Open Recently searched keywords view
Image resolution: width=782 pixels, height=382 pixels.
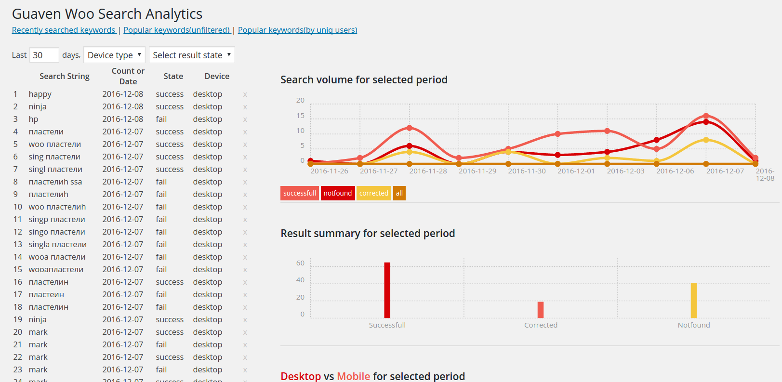64,30
